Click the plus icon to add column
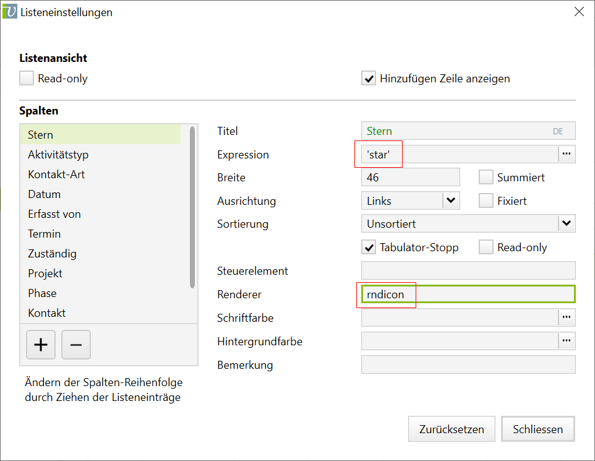 (x=41, y=345)
